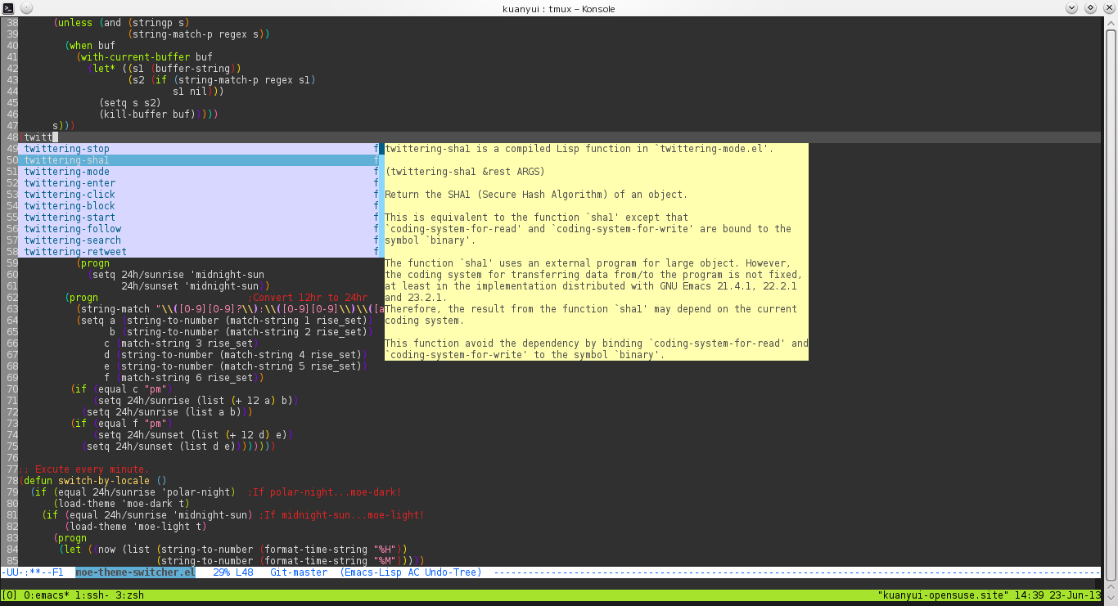Click "(load-theme 'moe-dark t)" on line 80
This screenshot has height=606, width=1118.
click(x=122, y=504)
